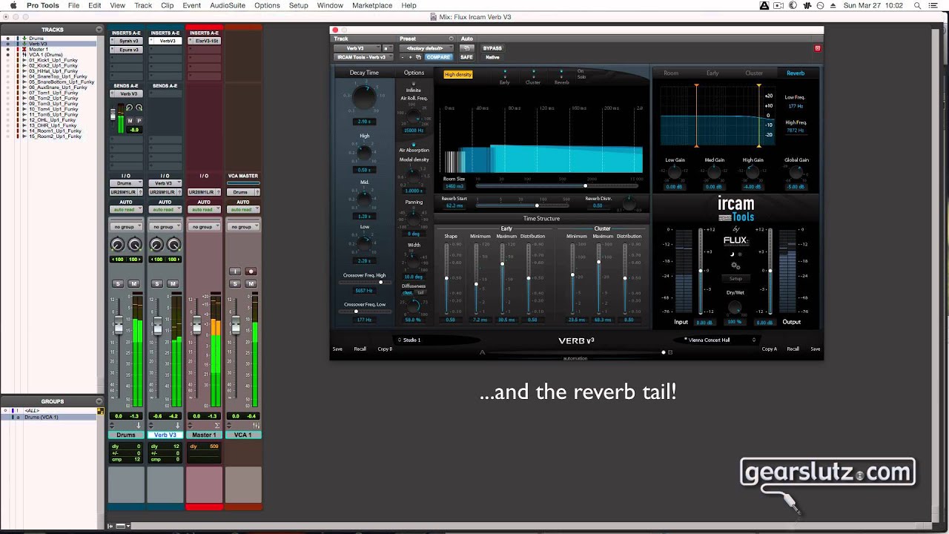This screenshot has width=949, height=534.
Task: Click the Low decay knob
Action: tap(364, 243)
